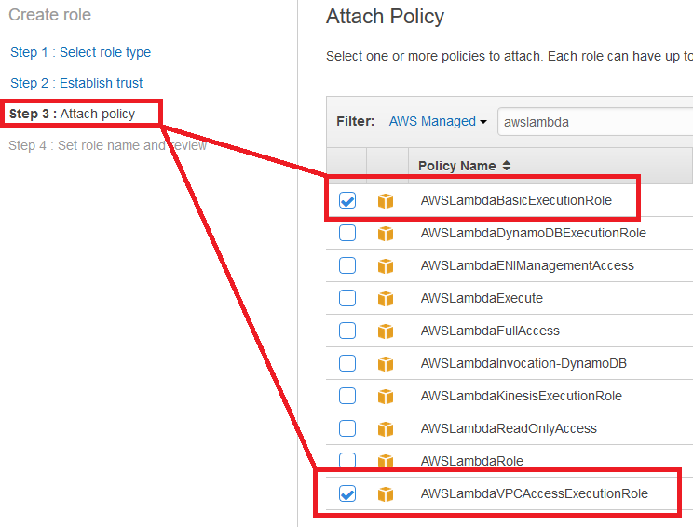
Task: Select Step 3 Attach policy
Action: point(72,114)
